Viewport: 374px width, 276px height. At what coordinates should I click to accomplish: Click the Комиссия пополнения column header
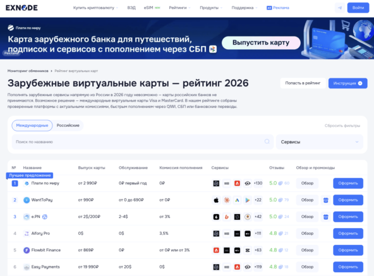point(181,168)
